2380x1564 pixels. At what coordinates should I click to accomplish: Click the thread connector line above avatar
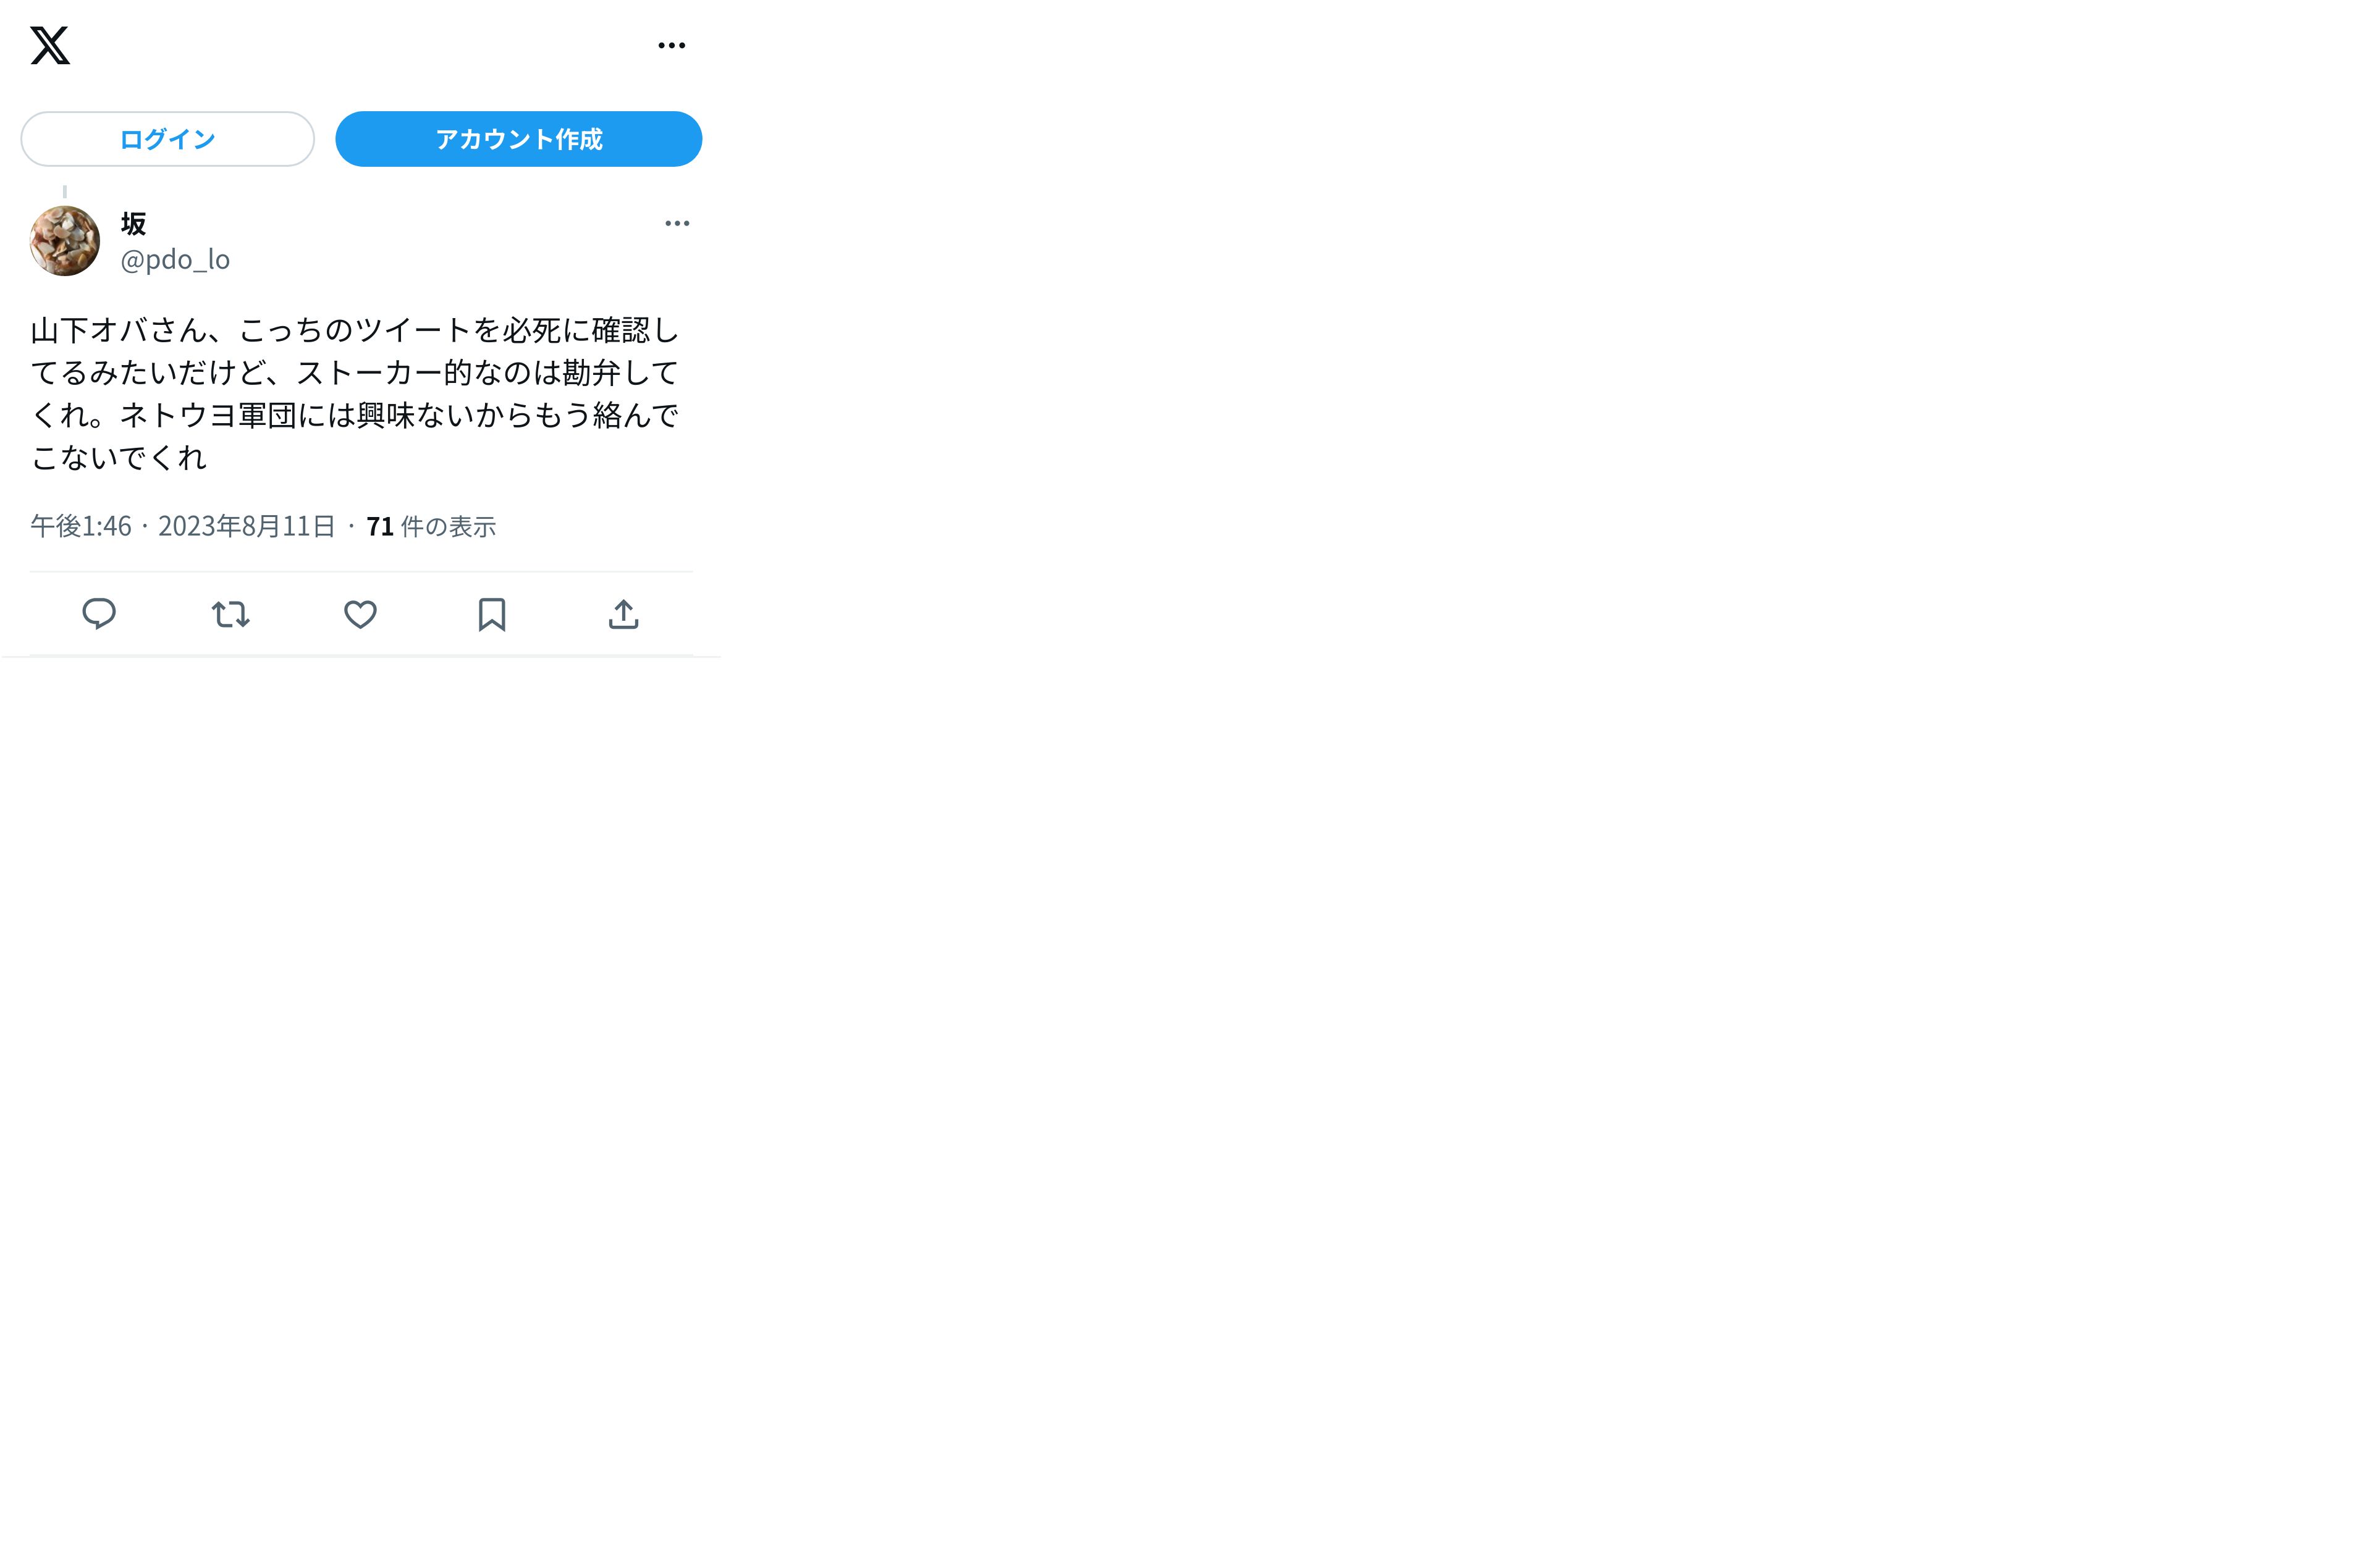tap(65, 192)
